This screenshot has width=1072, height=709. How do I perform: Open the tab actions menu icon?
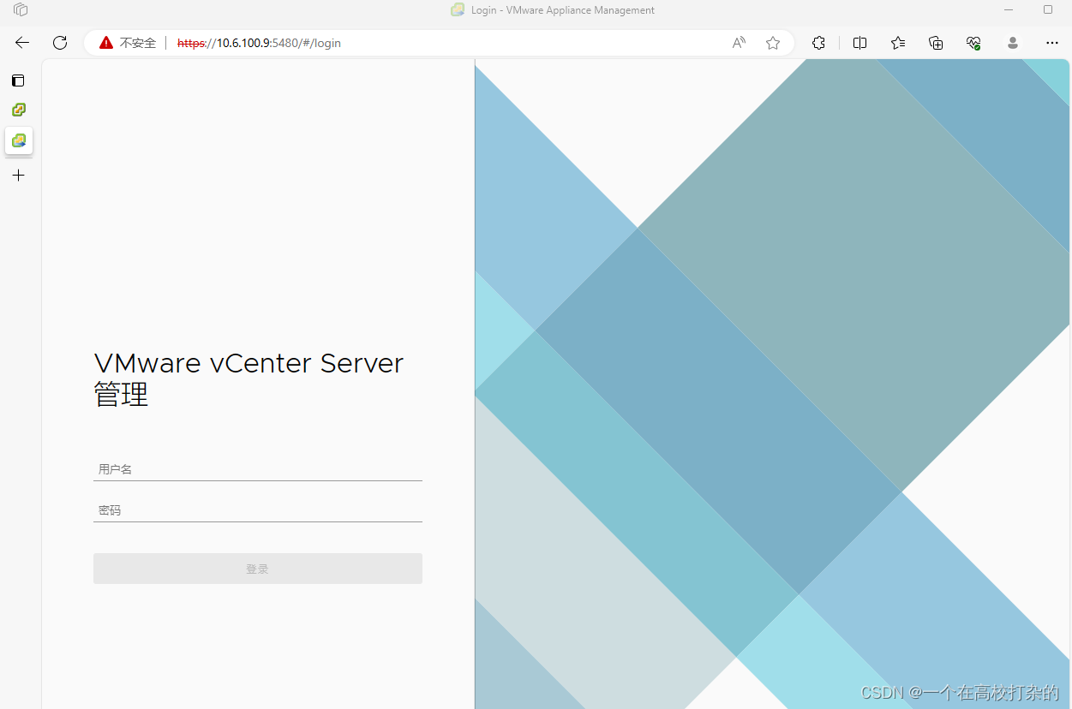pos(18,80)
